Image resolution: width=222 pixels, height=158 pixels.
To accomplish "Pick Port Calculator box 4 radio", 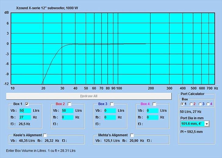I will pyautogui.click(x=208, y=104).
